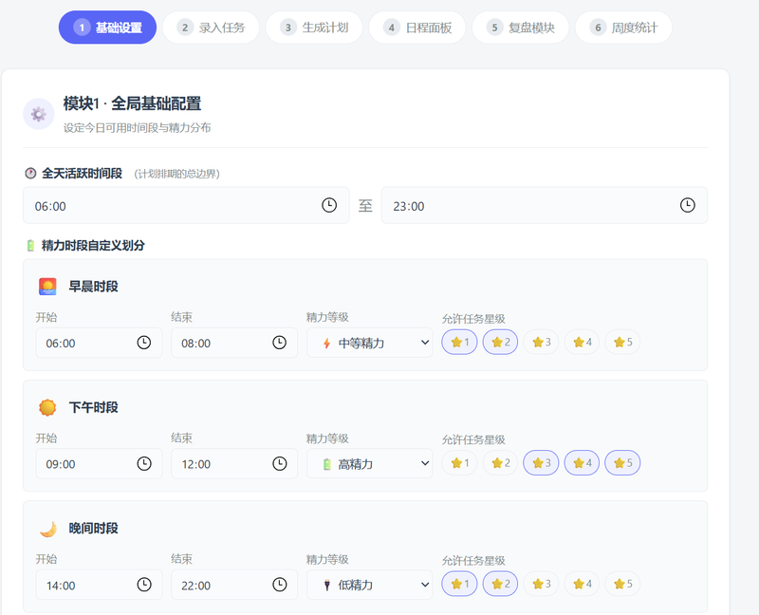
Task: Click the 全天活跃时间段 start time field
Action: point(186,205)
